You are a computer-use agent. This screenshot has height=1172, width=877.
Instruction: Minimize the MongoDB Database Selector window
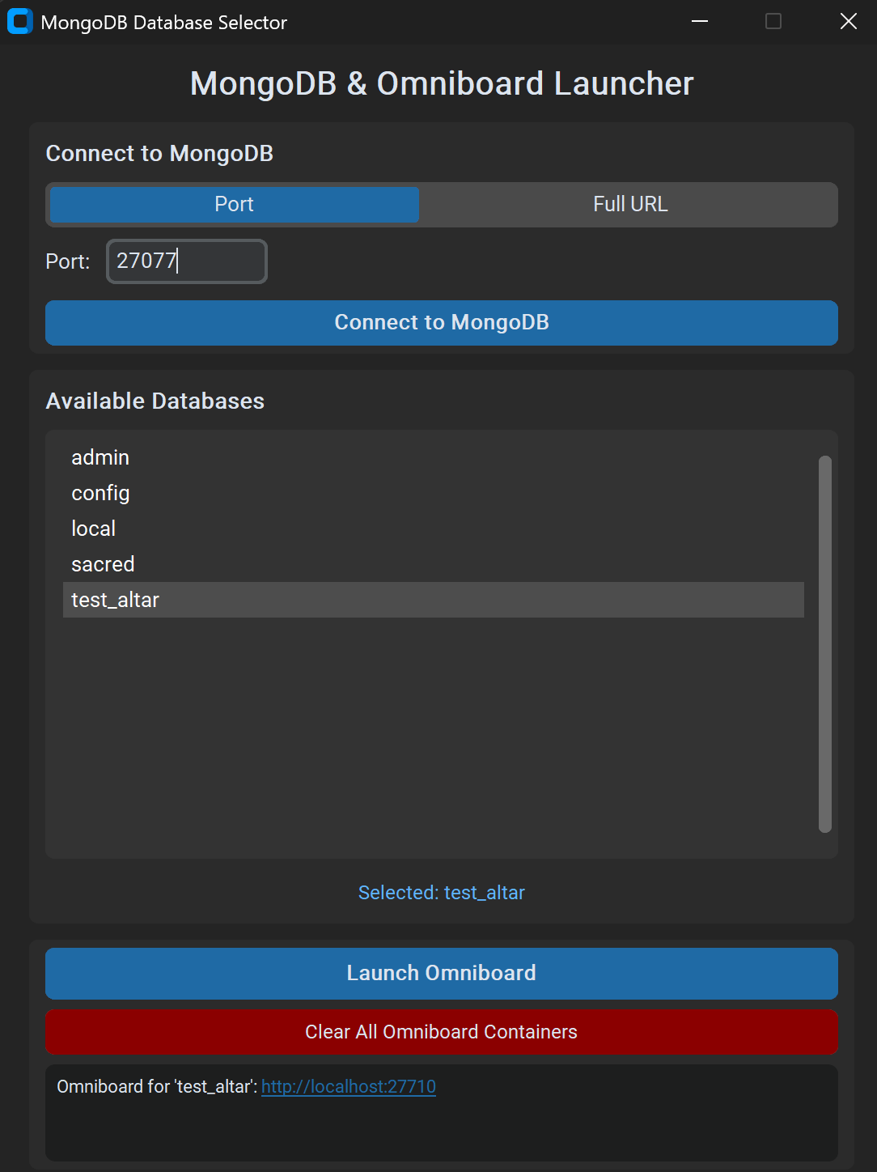(x=701, y=22)
